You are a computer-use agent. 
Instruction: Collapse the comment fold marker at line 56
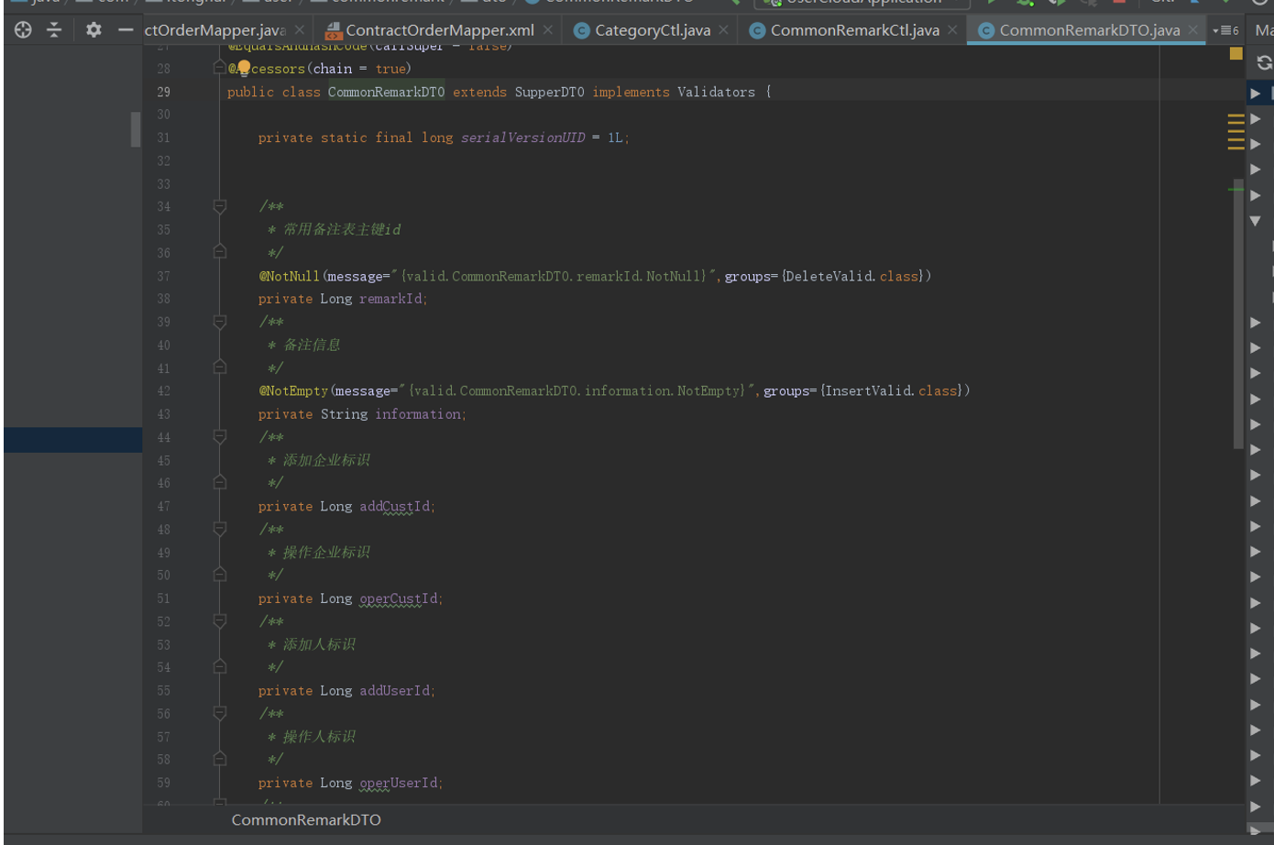pyautogui.click(x=220, y=713)
